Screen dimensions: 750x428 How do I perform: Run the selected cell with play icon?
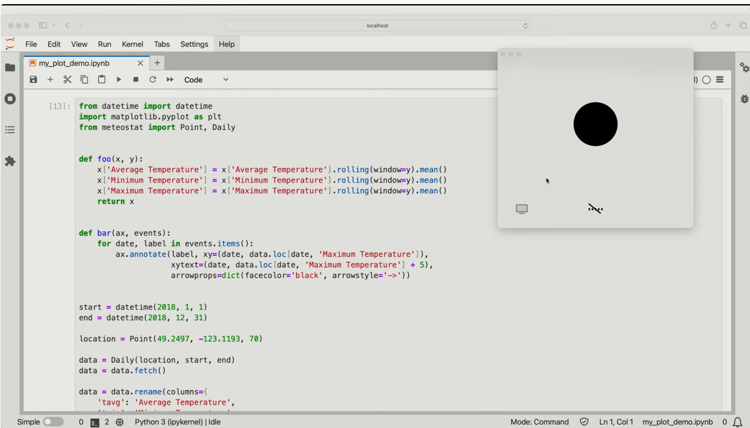[x=119, y=80]
